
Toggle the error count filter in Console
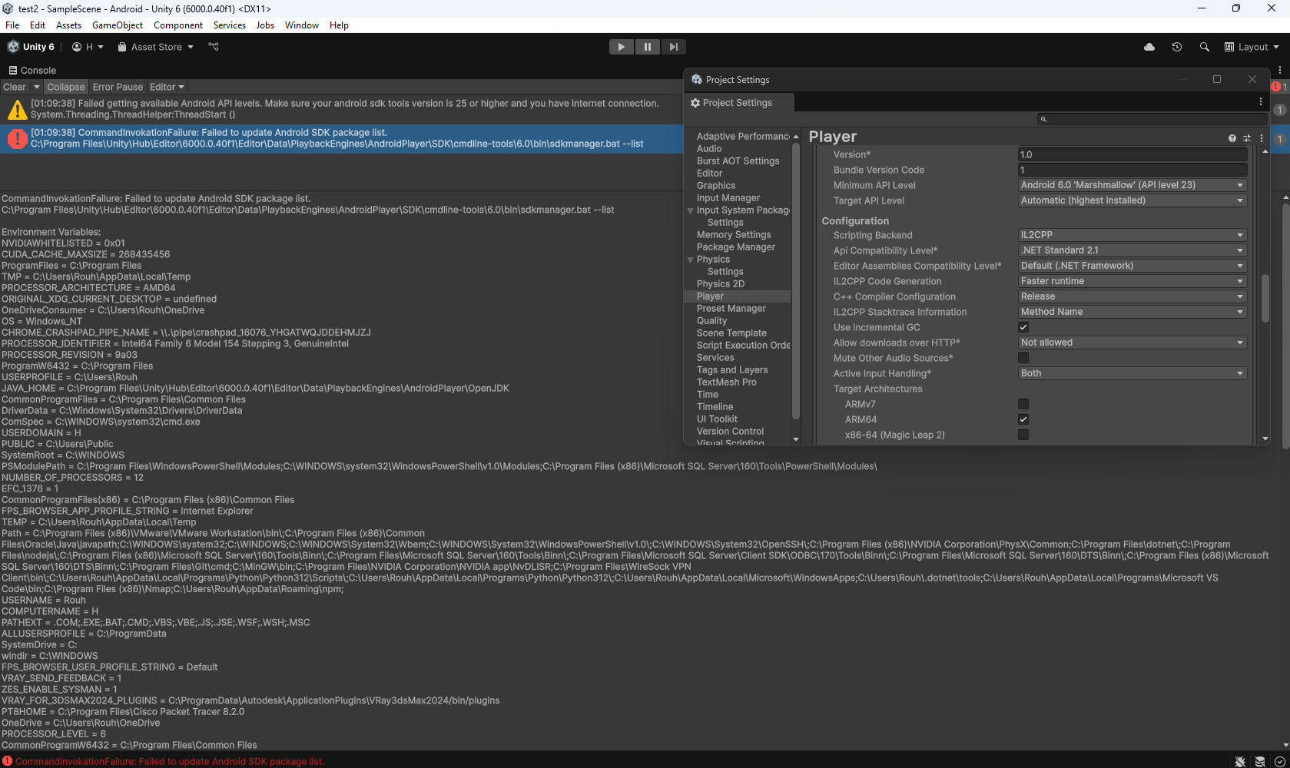tap(1279, 87)
